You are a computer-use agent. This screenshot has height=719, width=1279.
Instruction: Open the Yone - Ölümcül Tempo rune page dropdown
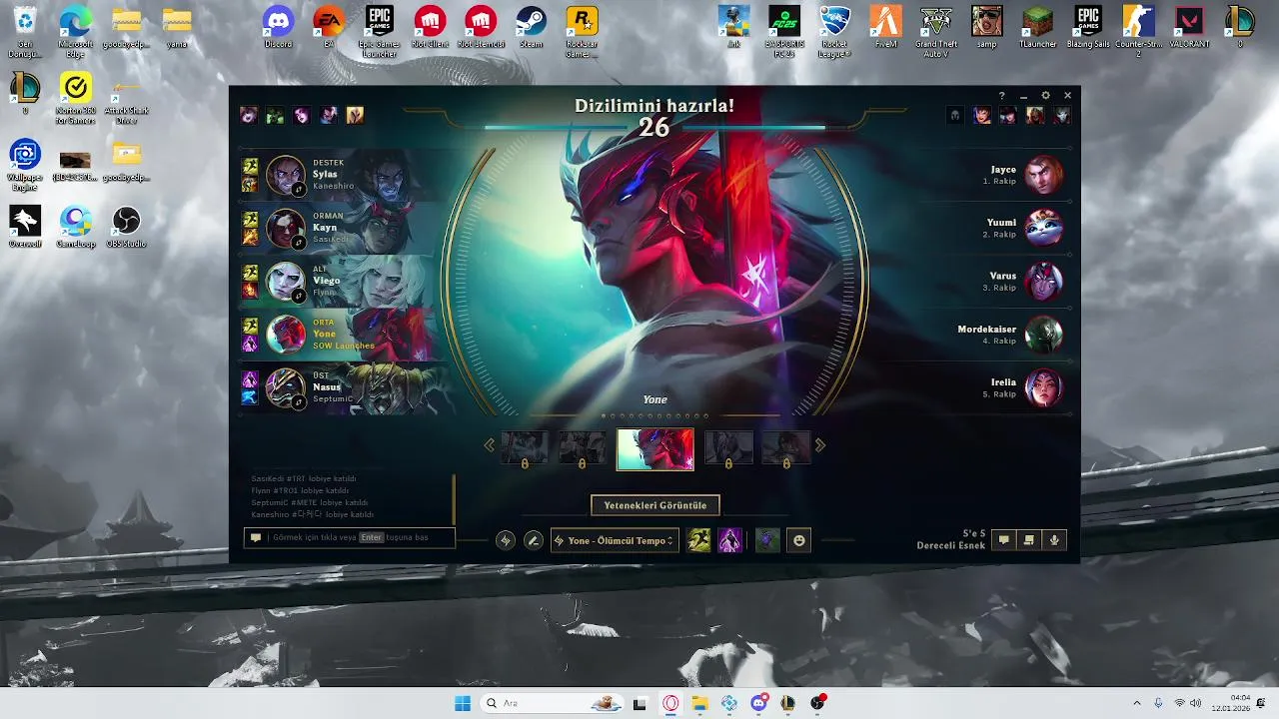(615, 540)
